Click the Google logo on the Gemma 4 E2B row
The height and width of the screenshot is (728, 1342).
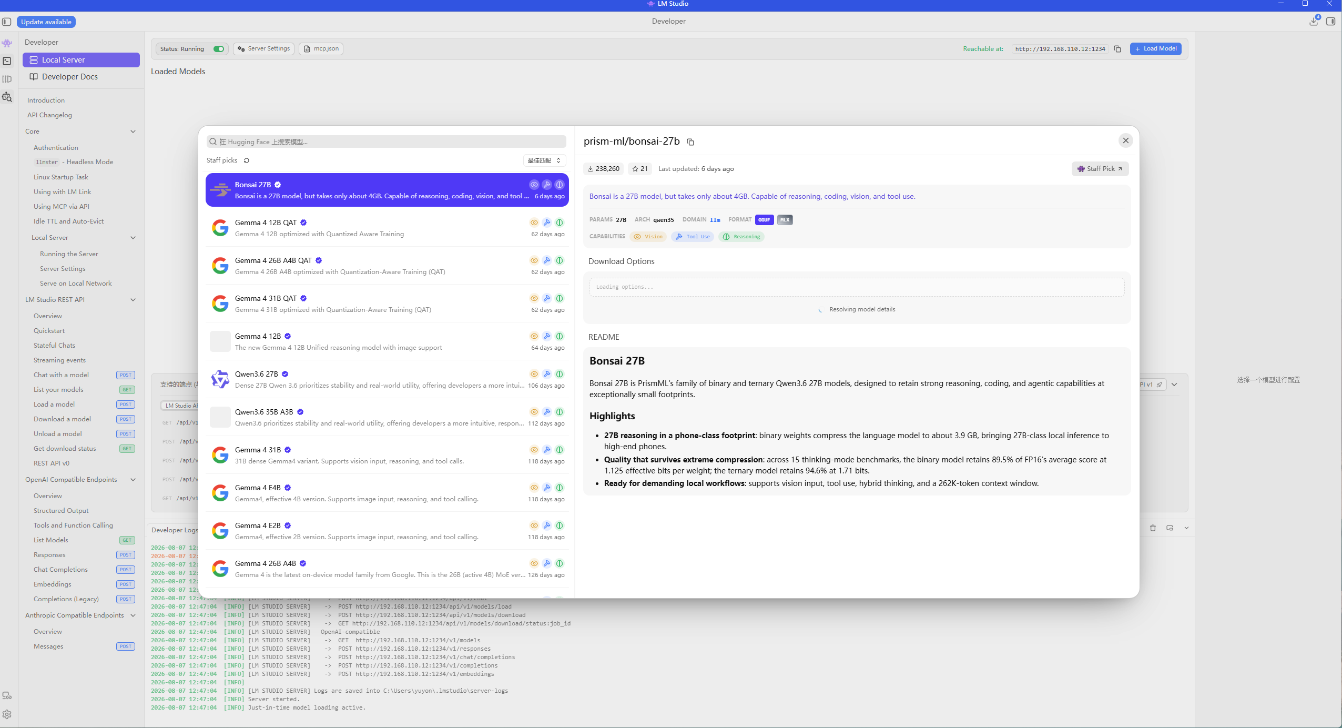[220, 531]
